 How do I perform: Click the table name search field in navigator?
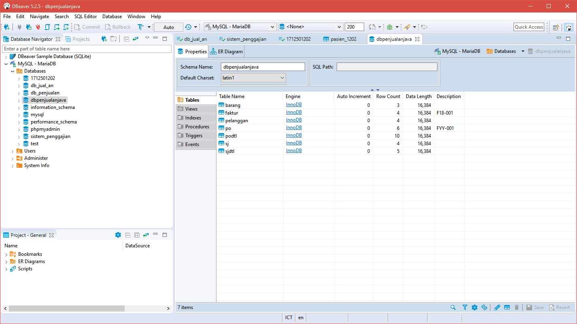(87, 49)
